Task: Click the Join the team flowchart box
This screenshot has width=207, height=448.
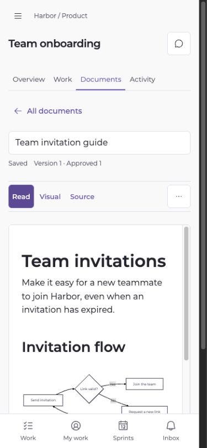Action: (145, 385)
